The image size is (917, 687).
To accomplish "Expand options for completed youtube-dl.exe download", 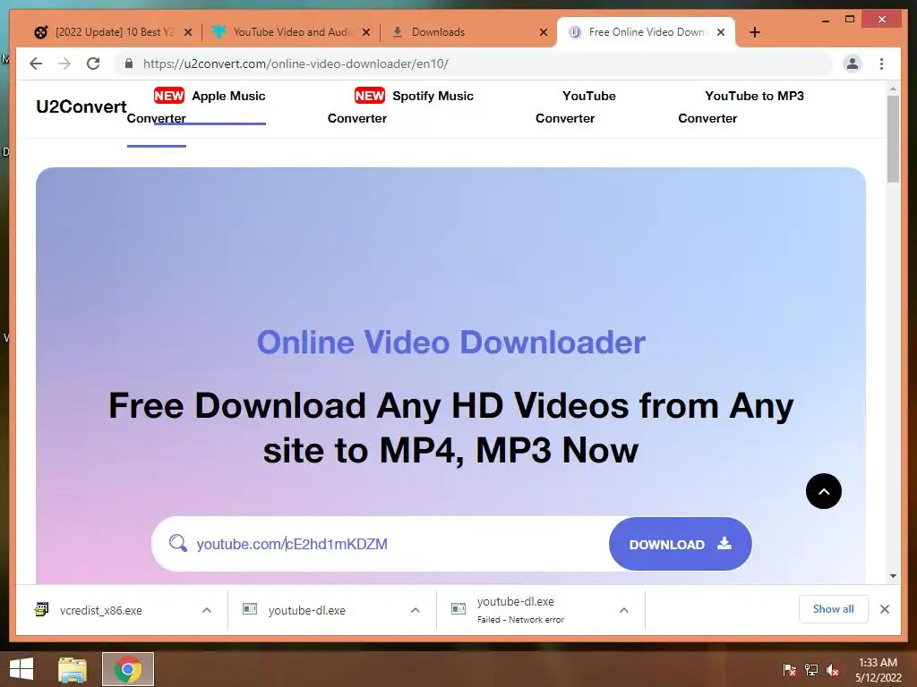I will tap(416, 610).
